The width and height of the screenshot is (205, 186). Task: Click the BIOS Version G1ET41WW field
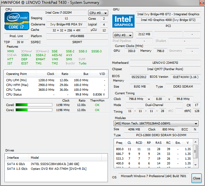(x=186, y=77)
